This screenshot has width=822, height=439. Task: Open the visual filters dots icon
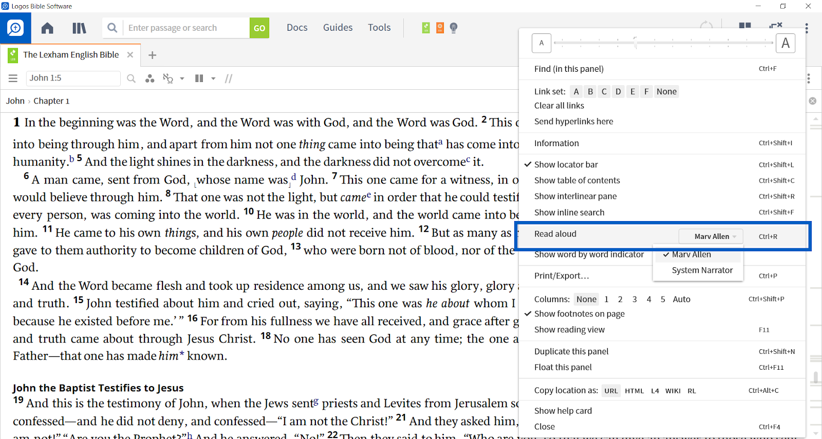[150, 78]
